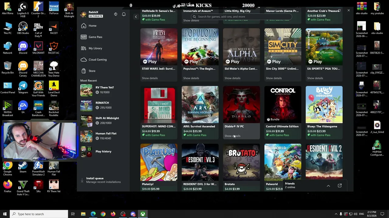Open the Store section

click(x=104, y=71)
